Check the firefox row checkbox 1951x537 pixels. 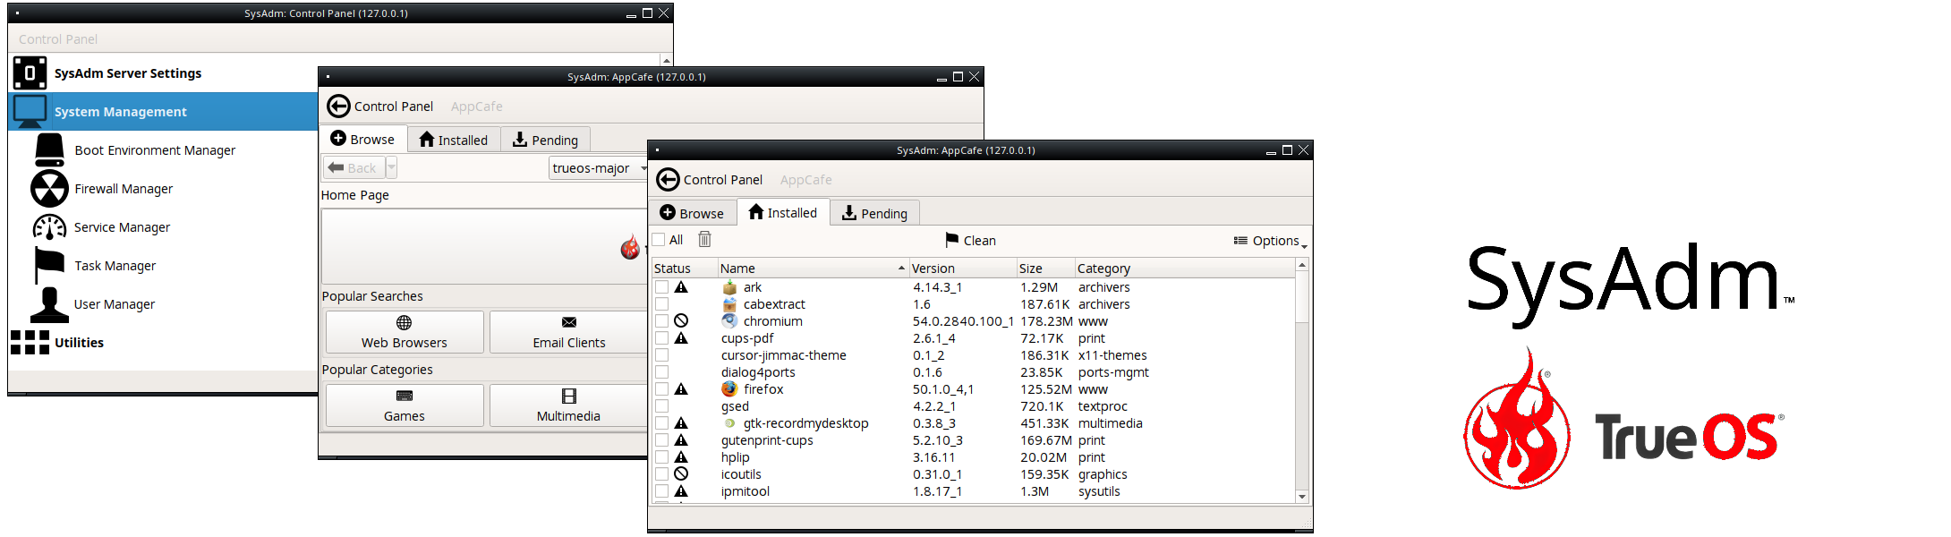coord(661,389)
